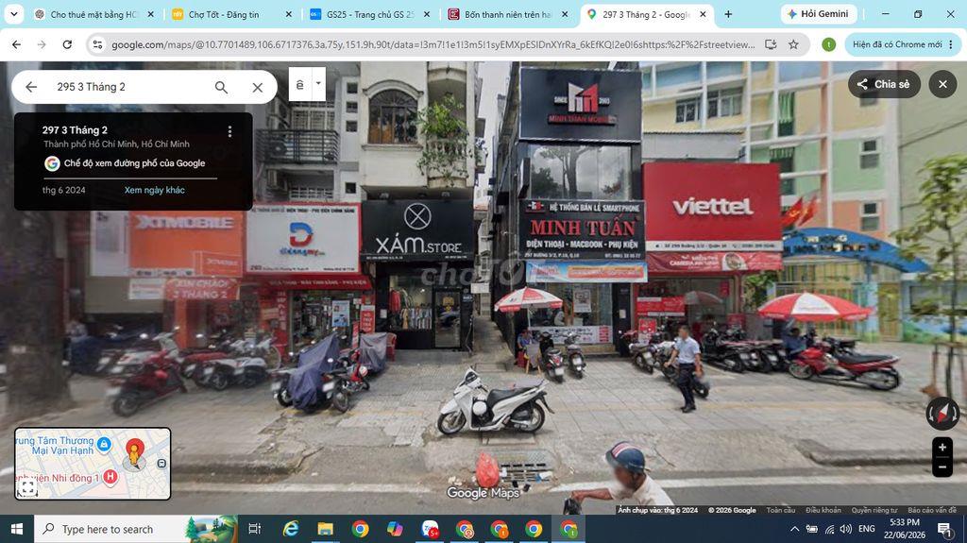This screenshot has height=543, width=967.
Task: Switch to 'Cho thuê mặt bằng' tab
Action: click(x=93, y=14)
